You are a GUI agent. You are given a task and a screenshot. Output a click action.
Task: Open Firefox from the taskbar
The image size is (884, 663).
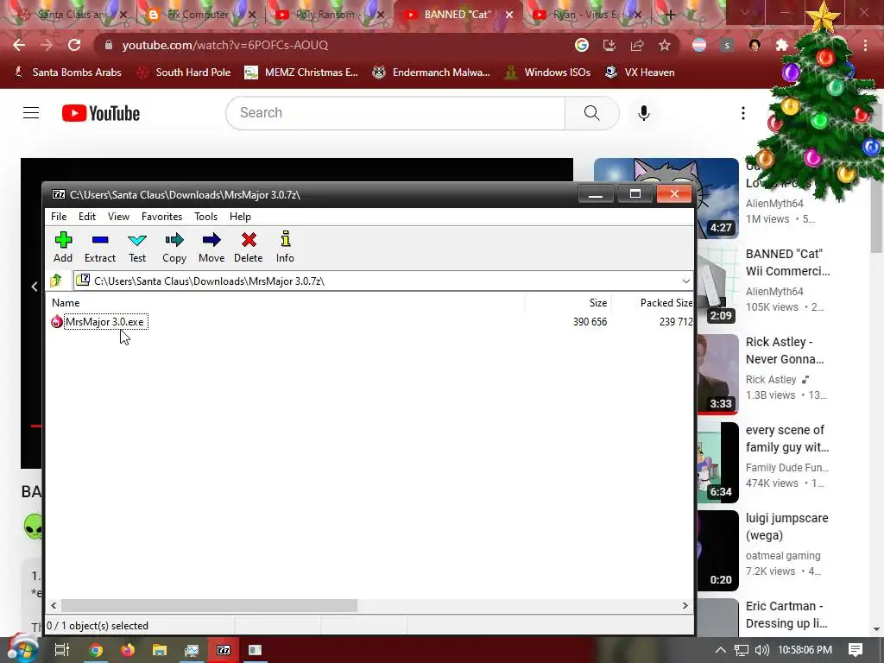pos(128,650)
